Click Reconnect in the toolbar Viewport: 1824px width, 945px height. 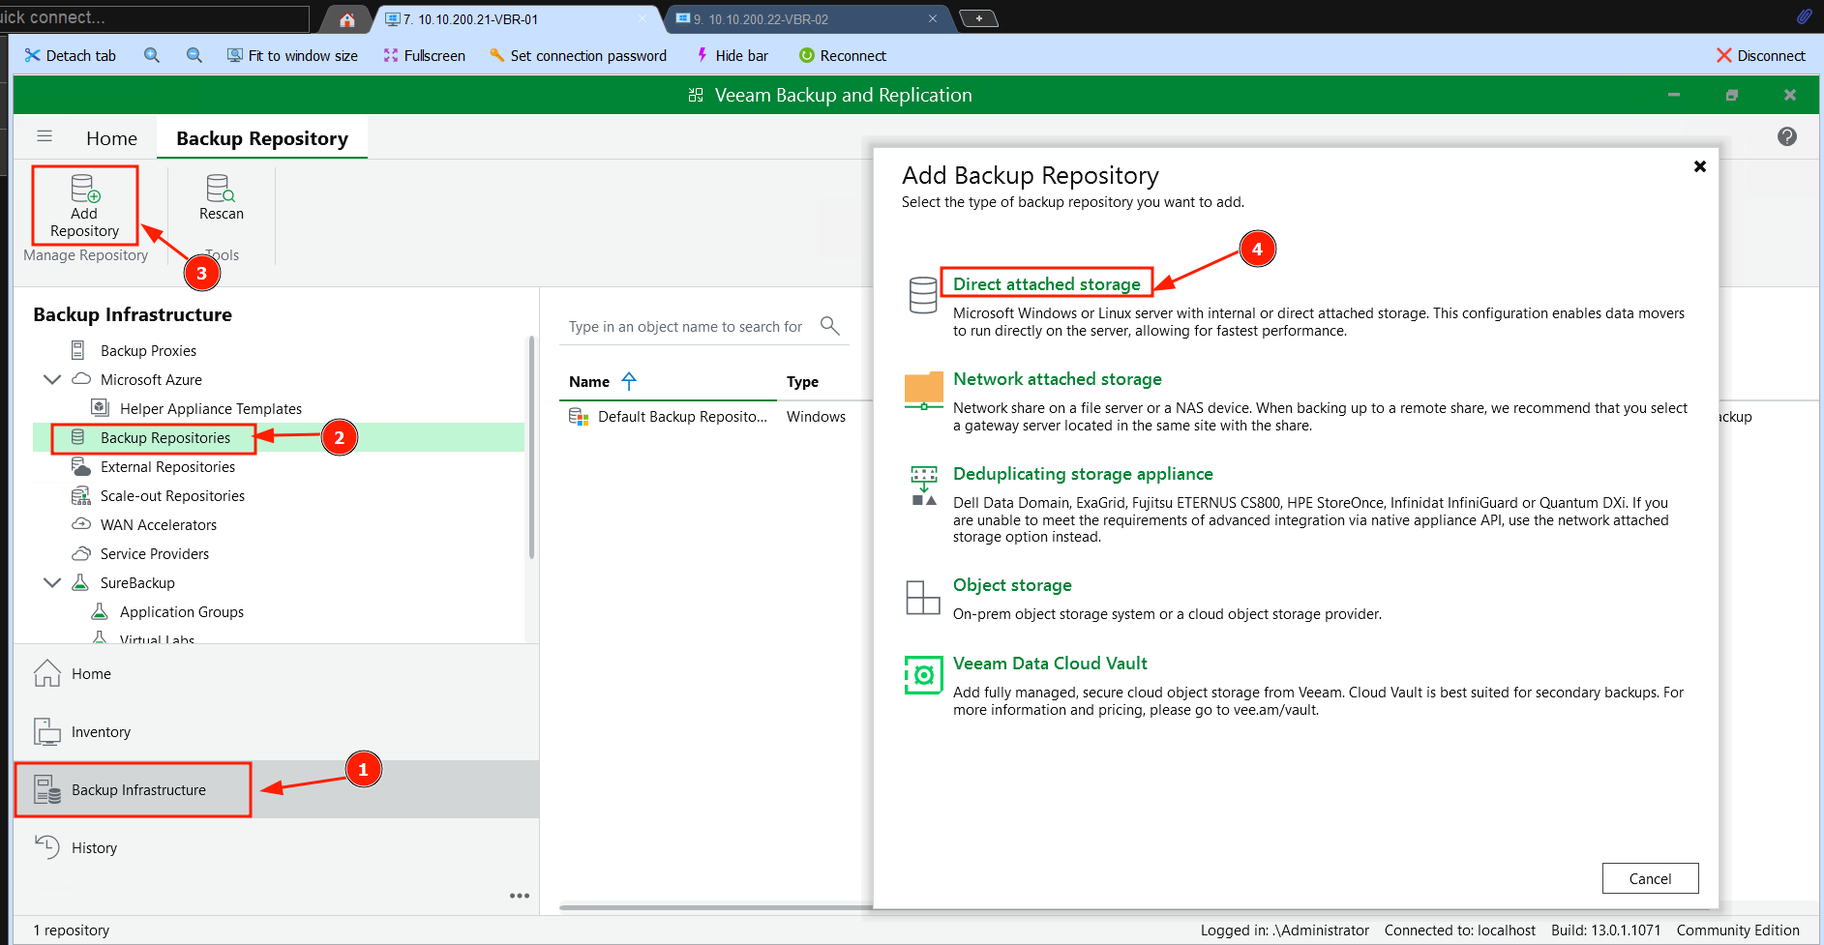pyautogui.click(x=843, y=55)
